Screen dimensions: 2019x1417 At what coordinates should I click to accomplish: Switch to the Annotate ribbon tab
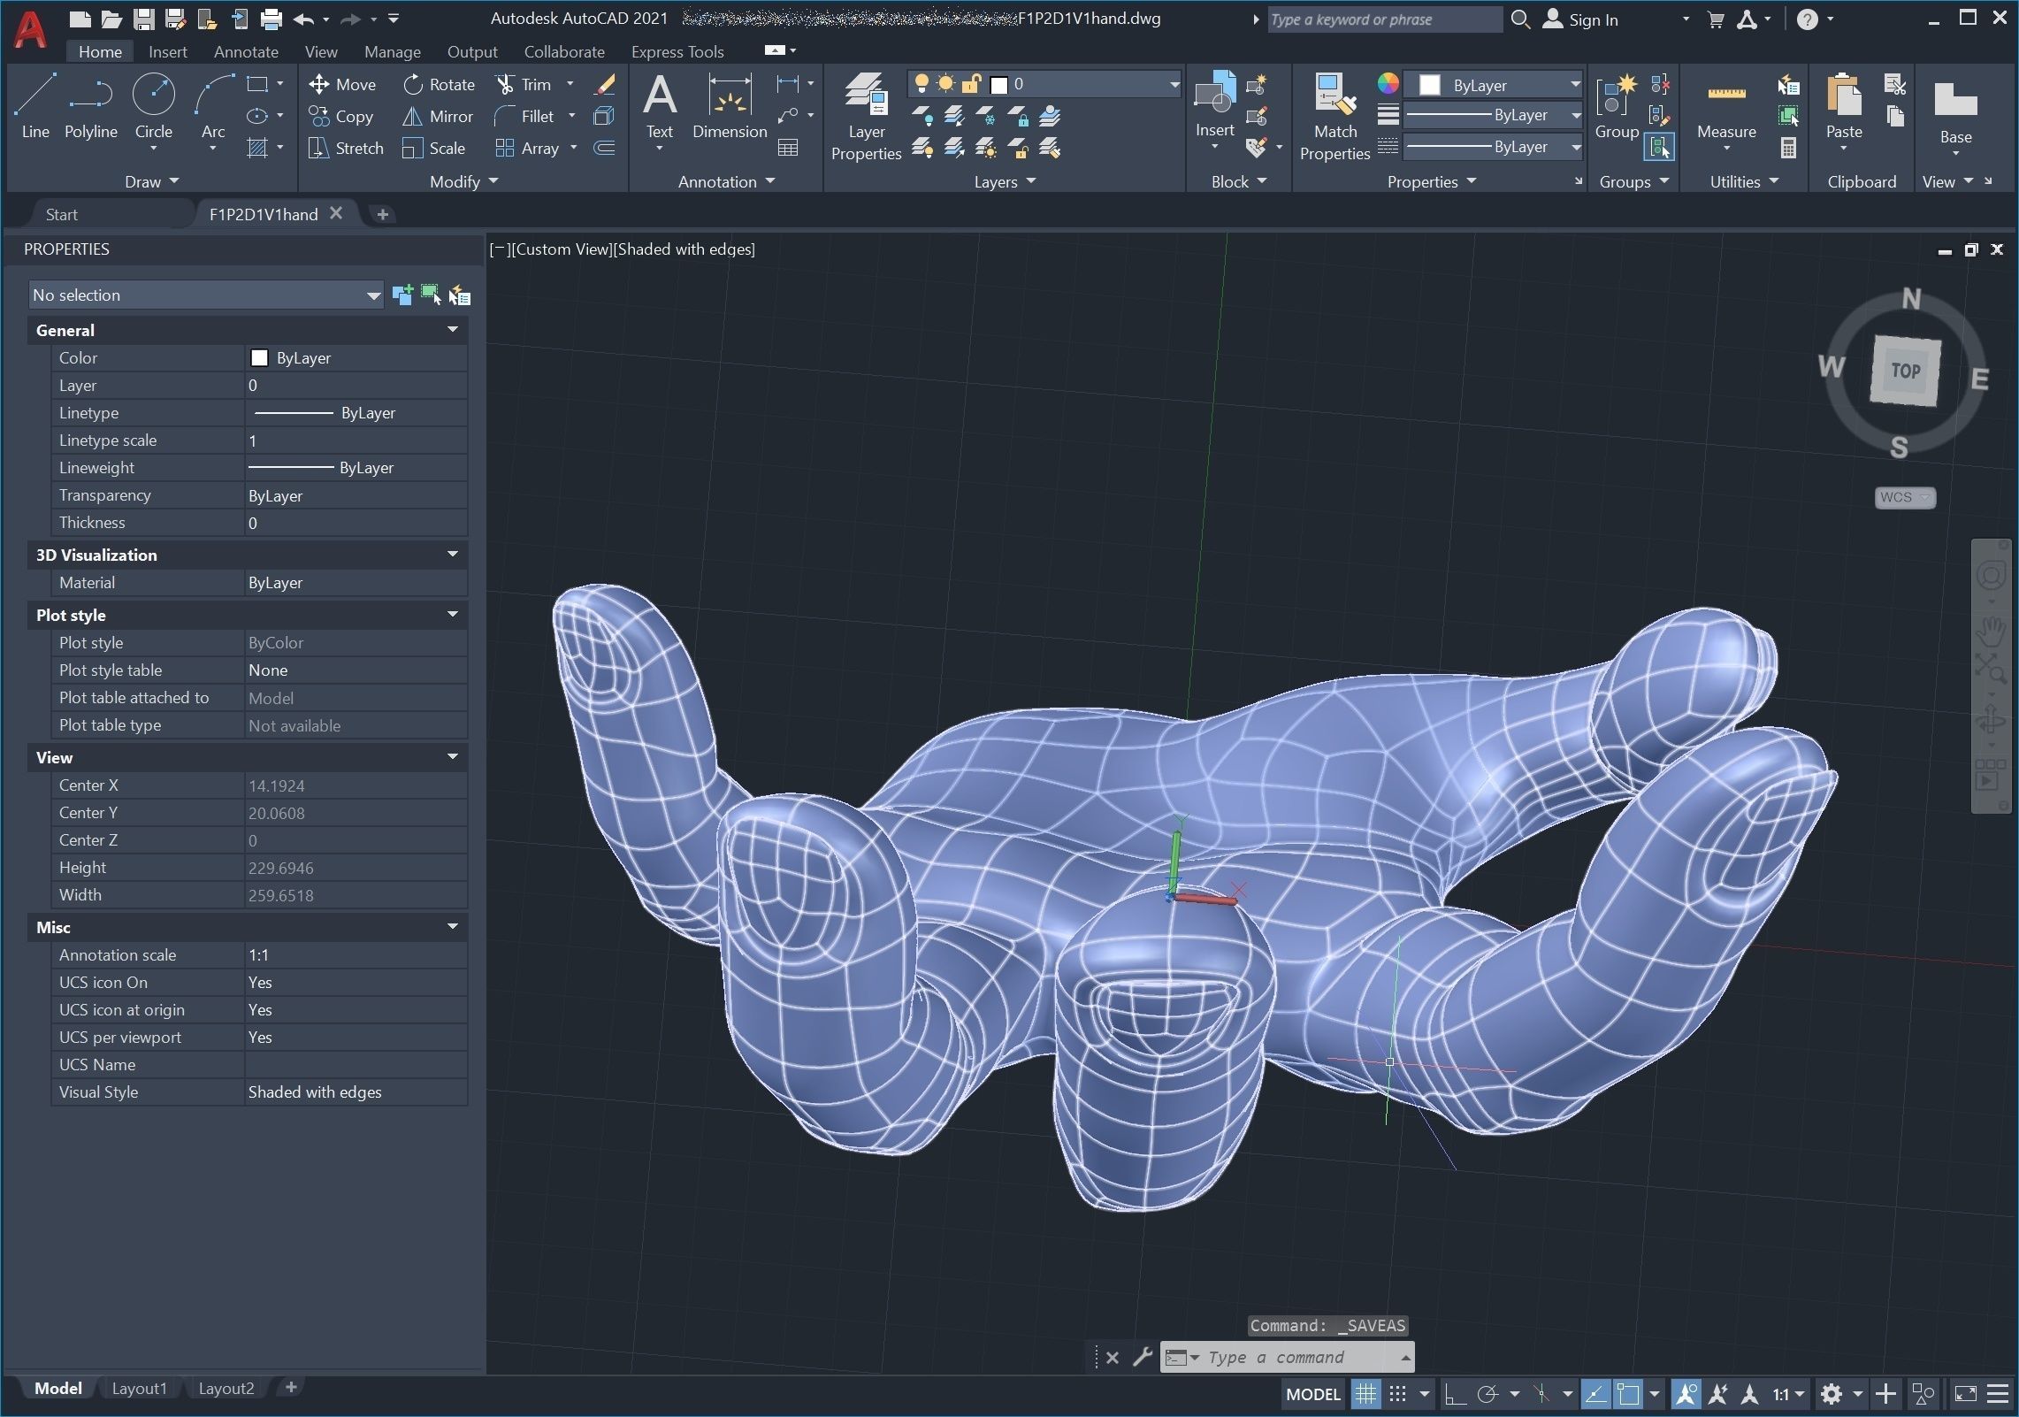246,52
